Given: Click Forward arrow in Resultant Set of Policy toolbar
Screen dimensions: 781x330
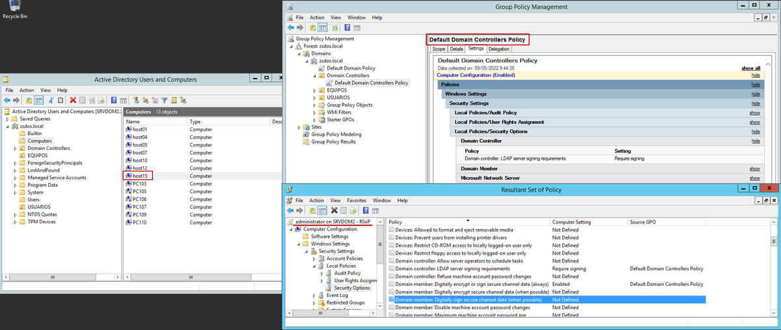Looking at the screenshot, I should (x=299, y=210).
